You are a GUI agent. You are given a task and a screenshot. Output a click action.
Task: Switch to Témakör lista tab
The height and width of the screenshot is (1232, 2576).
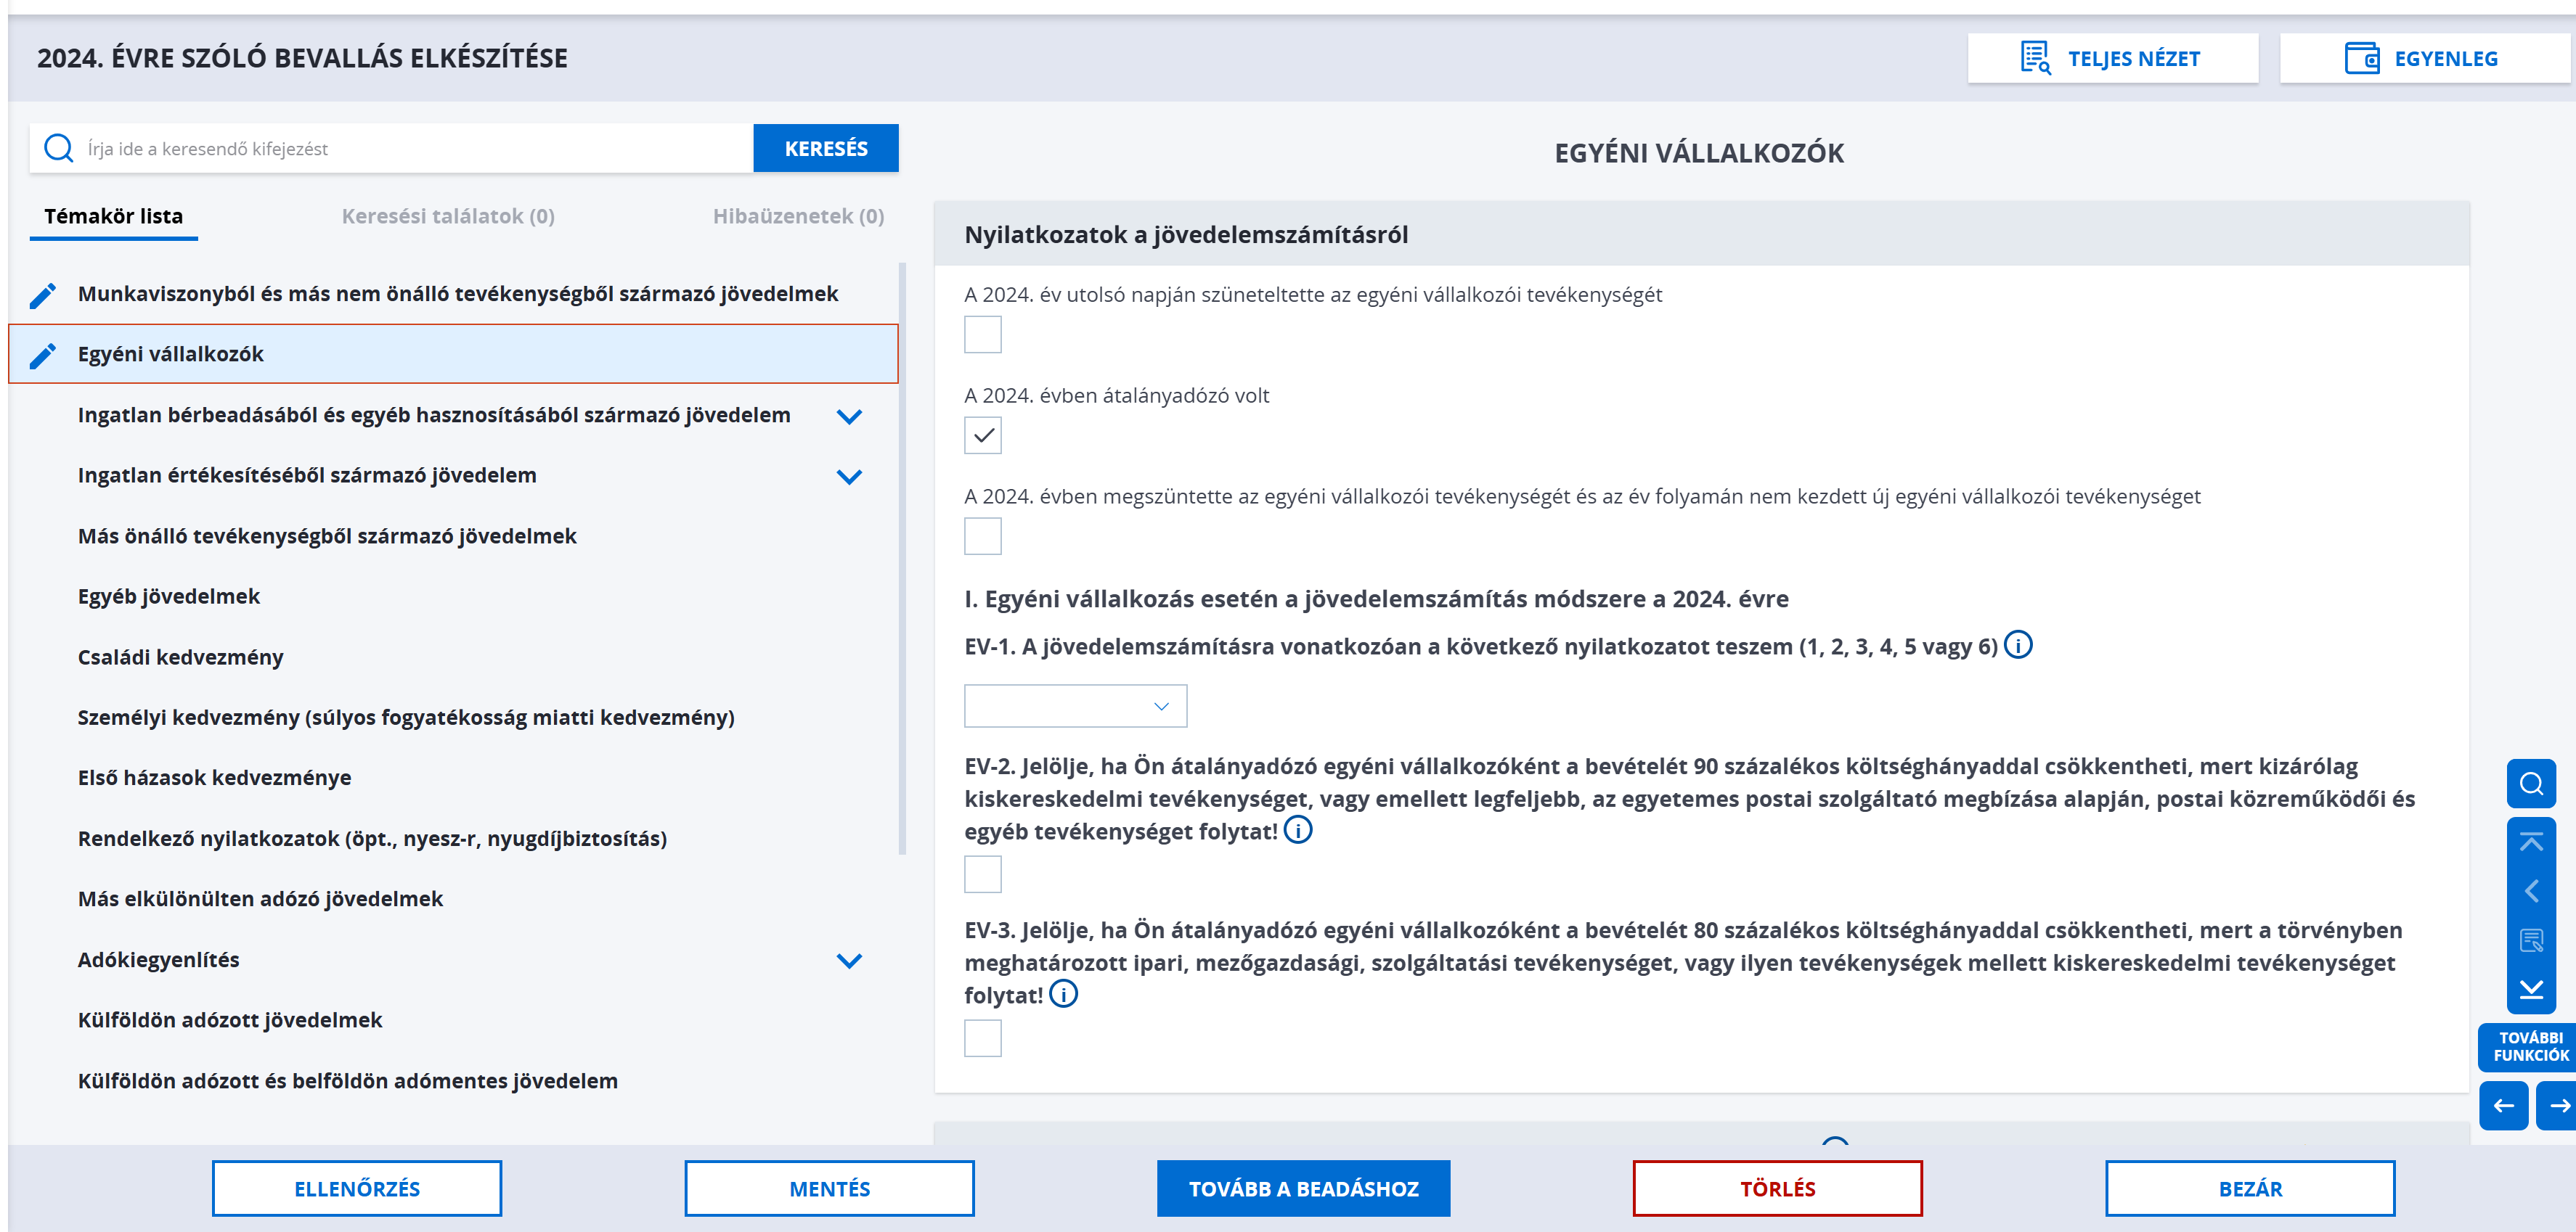[x=113, y=215]
